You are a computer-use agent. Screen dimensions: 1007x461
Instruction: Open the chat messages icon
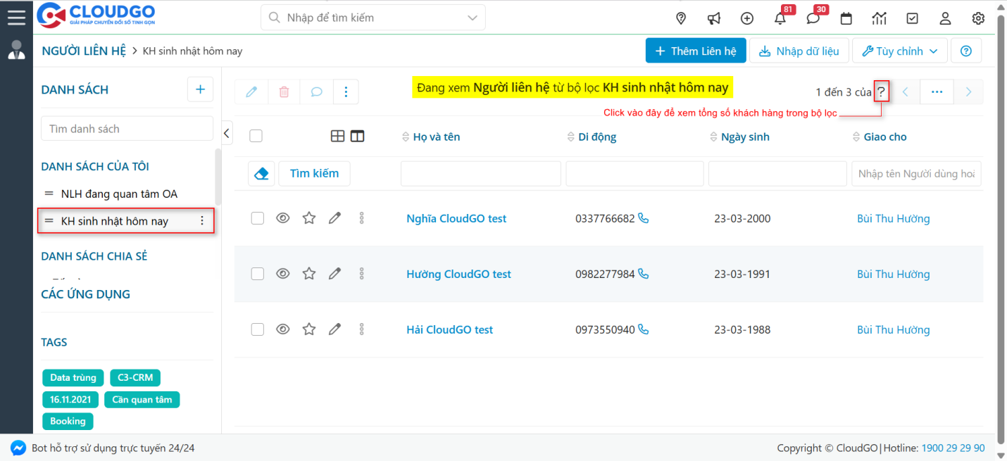click(813, 18)
